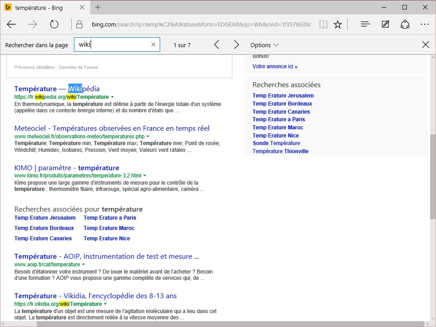Open Make a Web Note icon
Viewport: 436px width, 327px height.
point(385,24)
